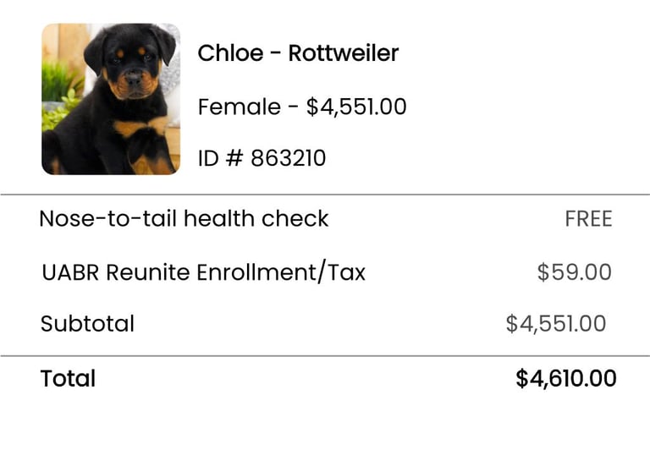Click the $4,610.00 total amount
Image resolution: width=650 pixels, height=466 pixels.
(x=566, y=379)
